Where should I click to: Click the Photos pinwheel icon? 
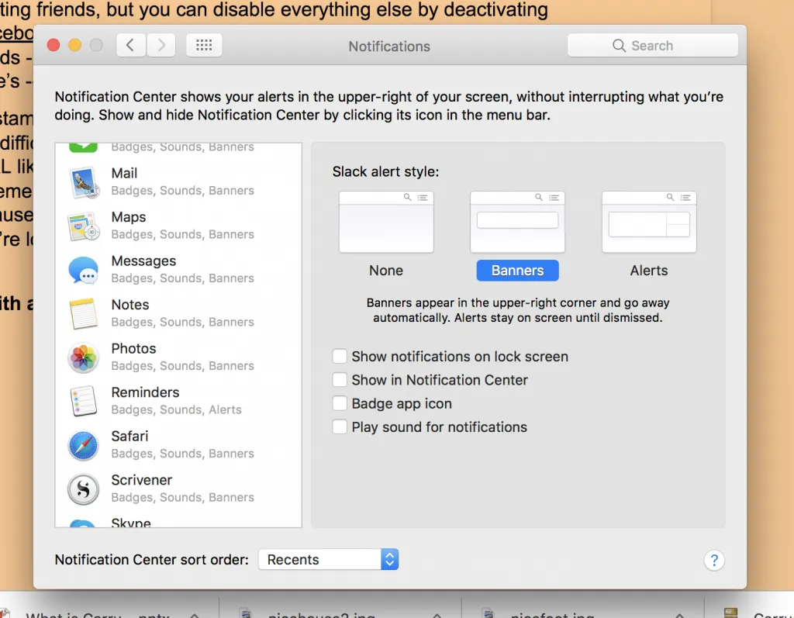pos(83,357)
